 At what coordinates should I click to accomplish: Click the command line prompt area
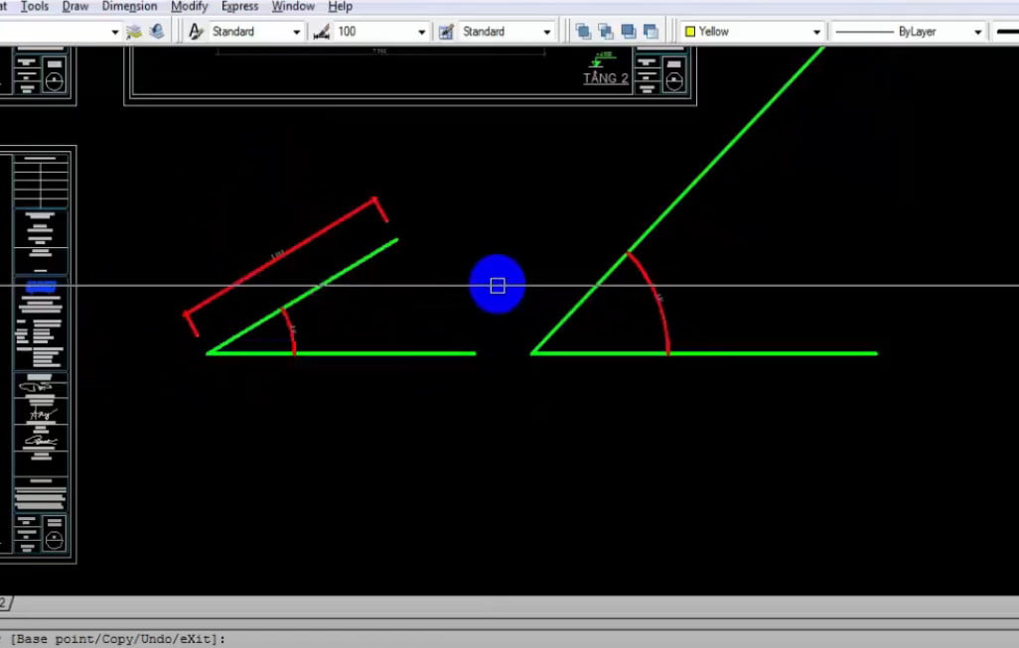509,639
